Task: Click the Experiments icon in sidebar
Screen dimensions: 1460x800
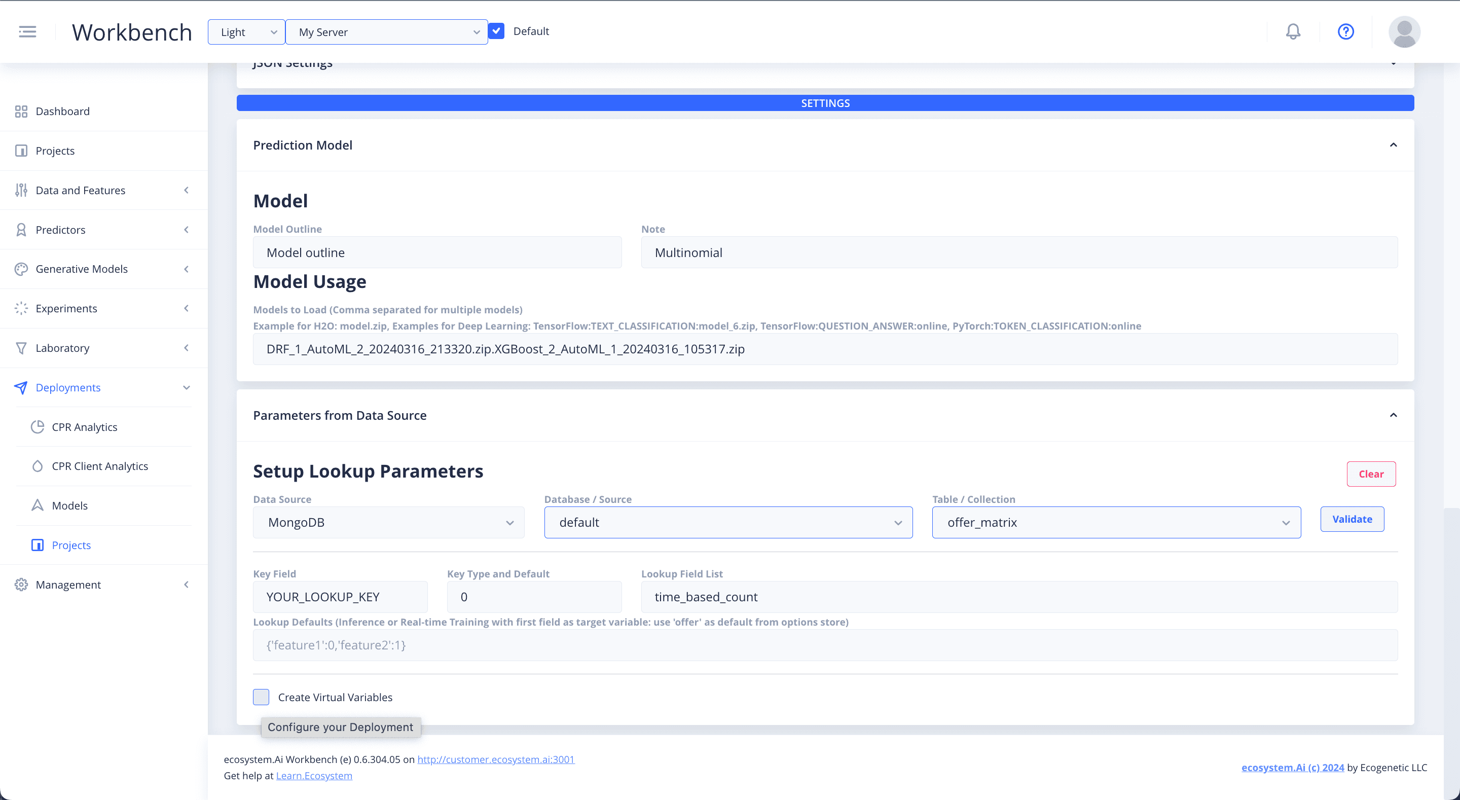Action: (x=21, y=308)
